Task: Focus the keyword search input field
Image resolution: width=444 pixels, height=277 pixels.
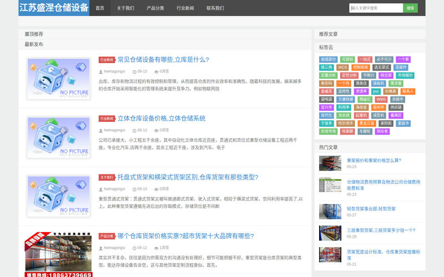Action: (x=376, y=8)
